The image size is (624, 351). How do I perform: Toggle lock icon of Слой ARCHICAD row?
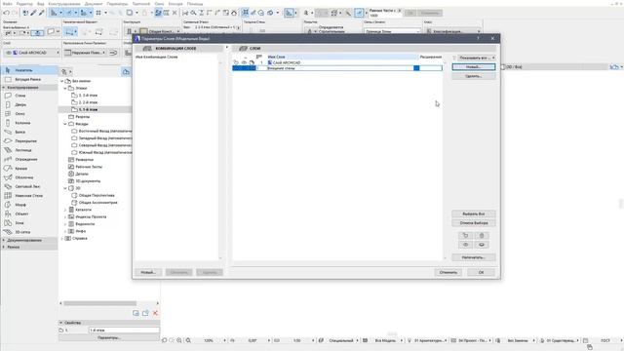[x=236, y=62]
